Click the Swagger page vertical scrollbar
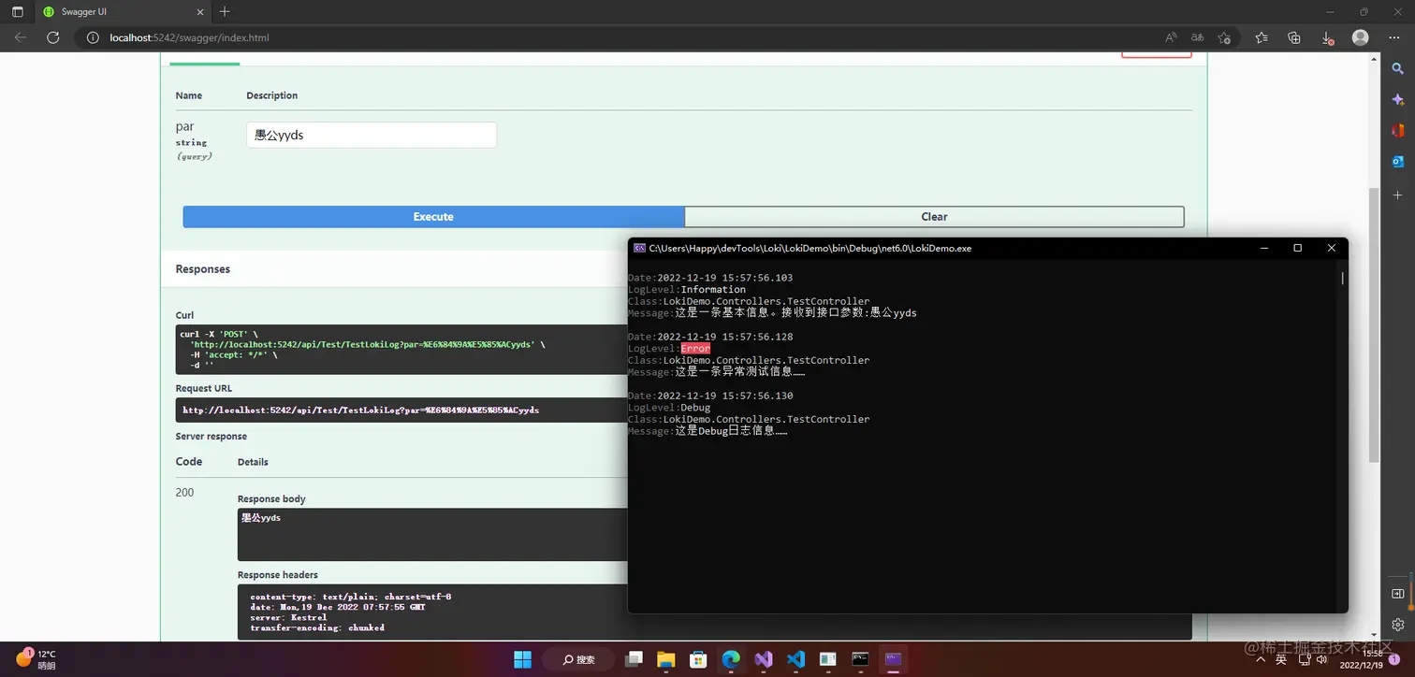 pos(1374,324)
